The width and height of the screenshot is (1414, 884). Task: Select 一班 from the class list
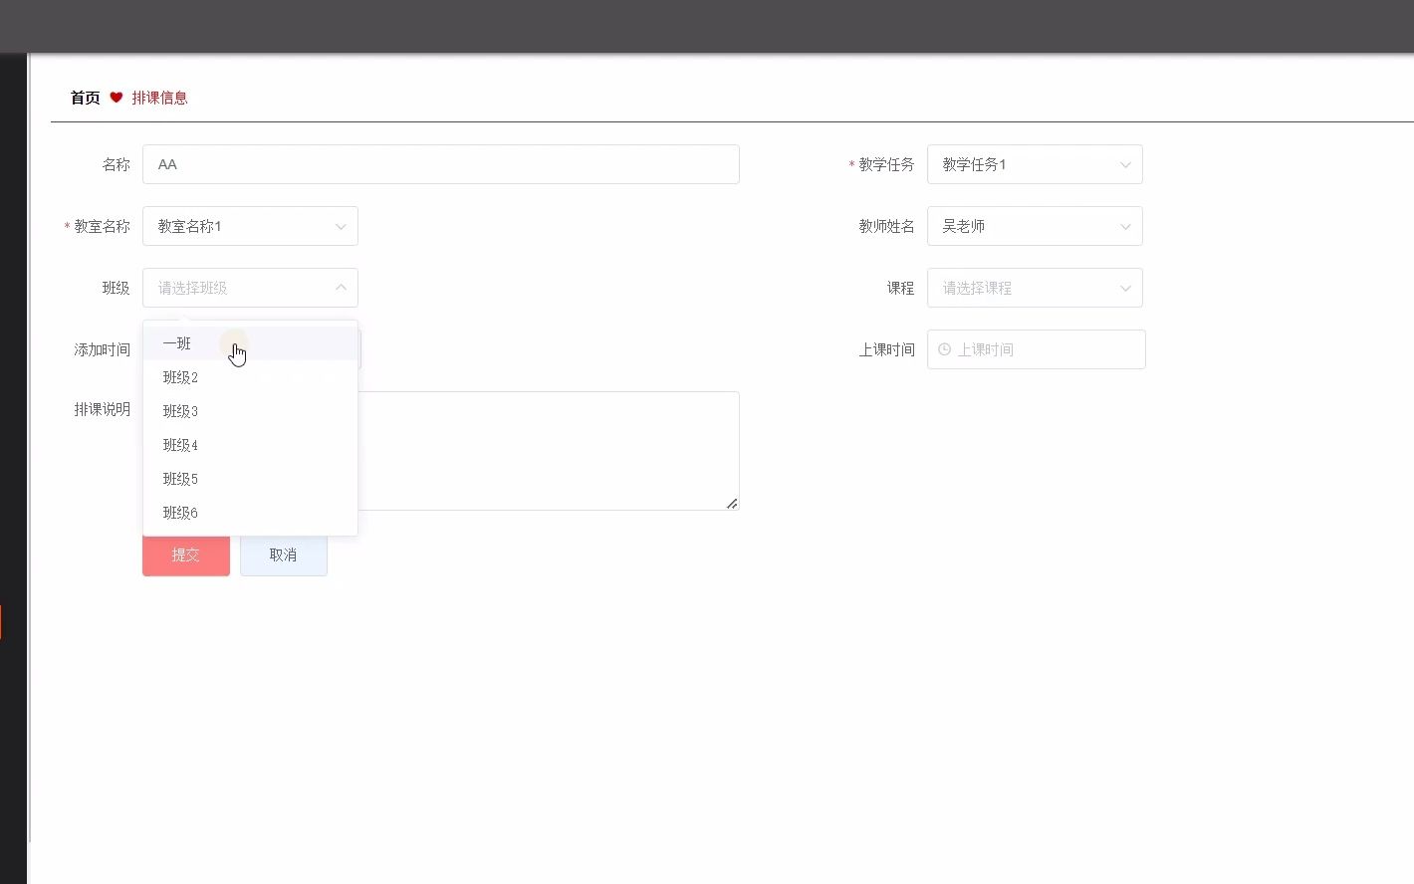coord(250,343)
